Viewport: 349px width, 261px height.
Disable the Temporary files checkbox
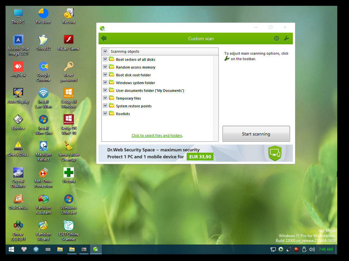coord(105,98)
